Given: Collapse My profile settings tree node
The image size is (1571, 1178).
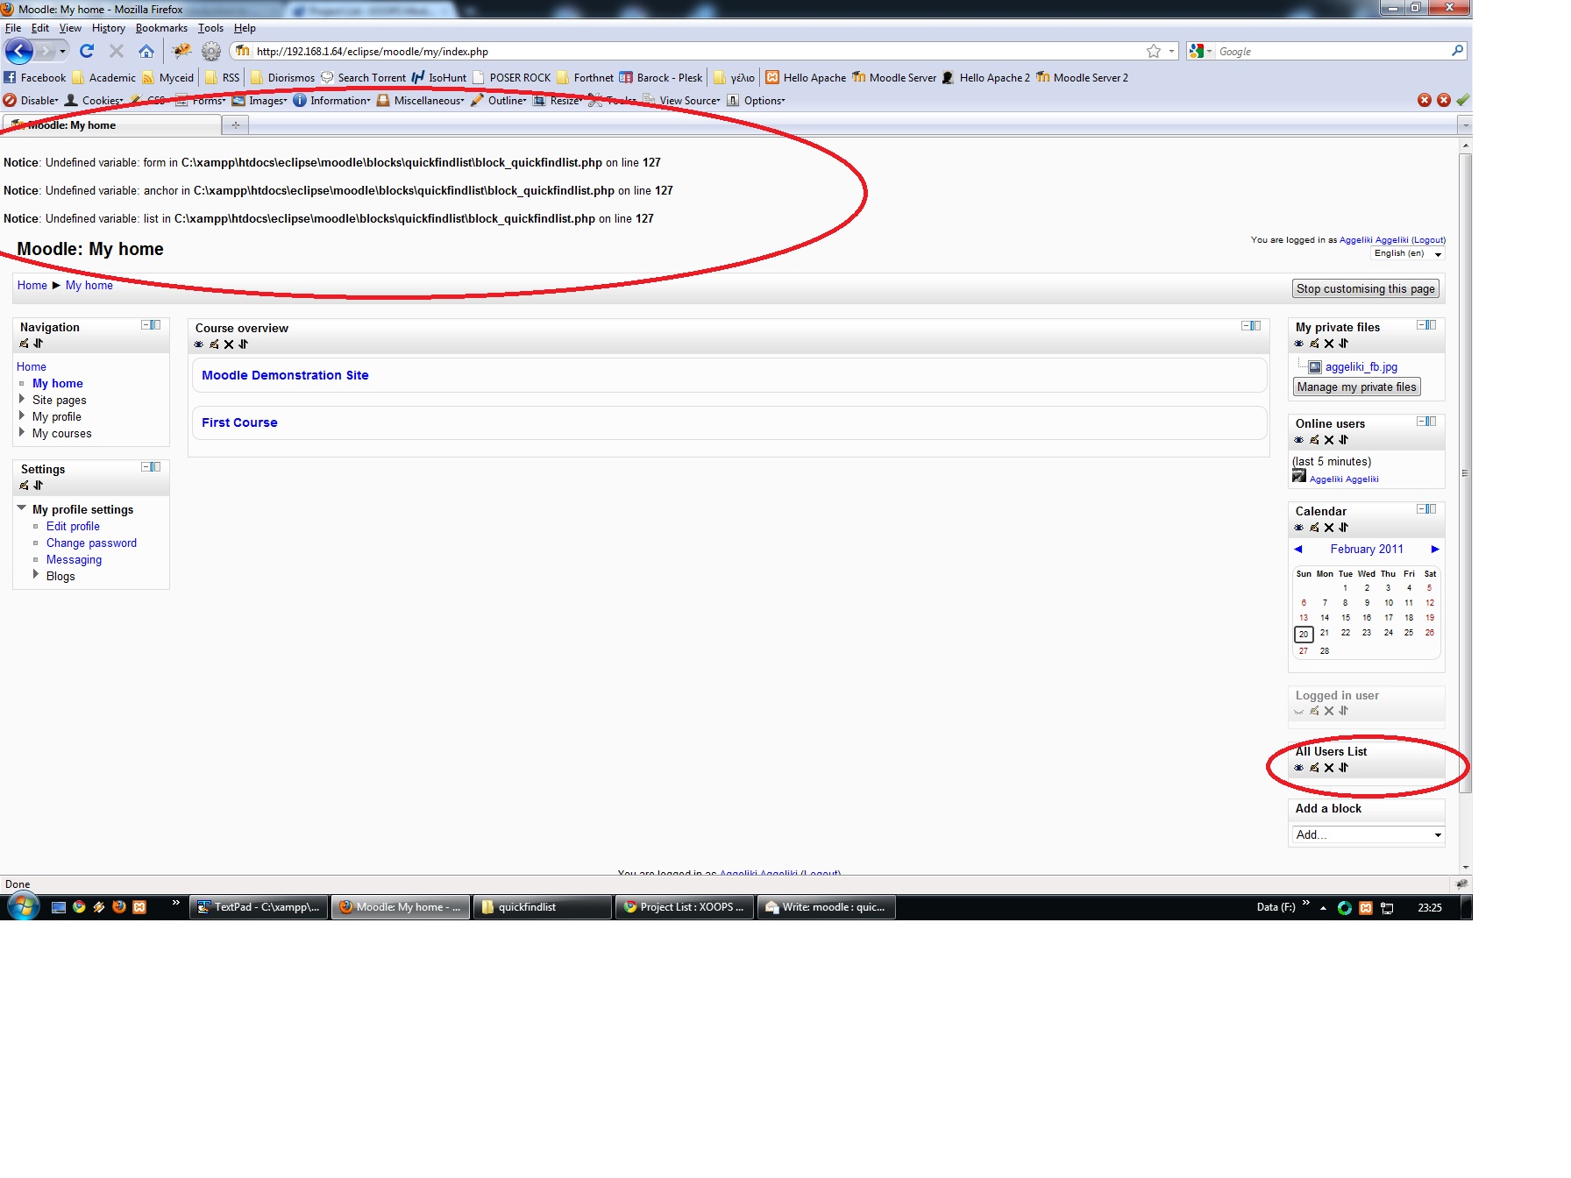Looking at the screenshot, I should 22,507.
